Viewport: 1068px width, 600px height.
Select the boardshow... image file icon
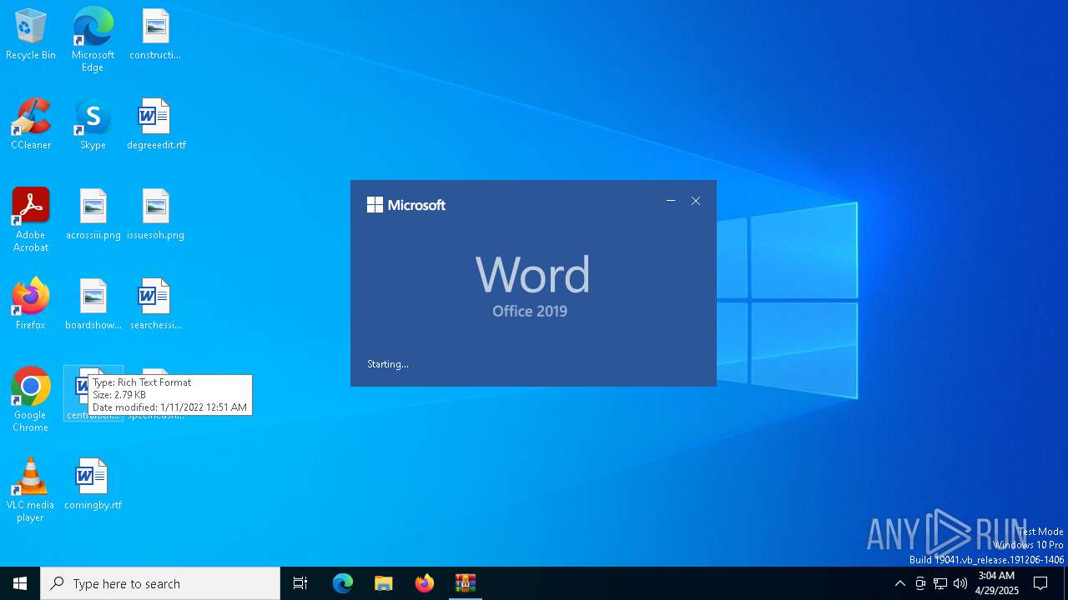point(93,305)
